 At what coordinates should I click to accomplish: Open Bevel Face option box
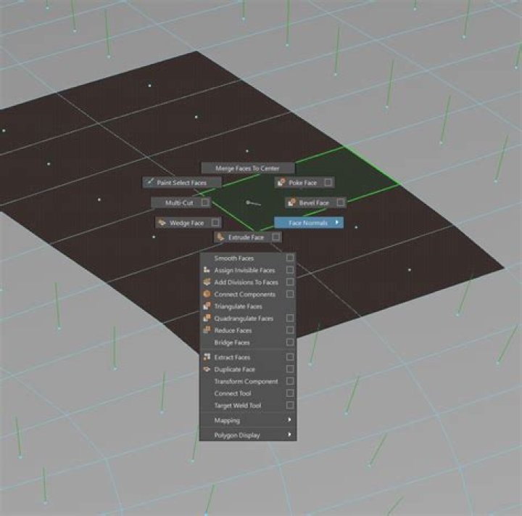(340, 202)
